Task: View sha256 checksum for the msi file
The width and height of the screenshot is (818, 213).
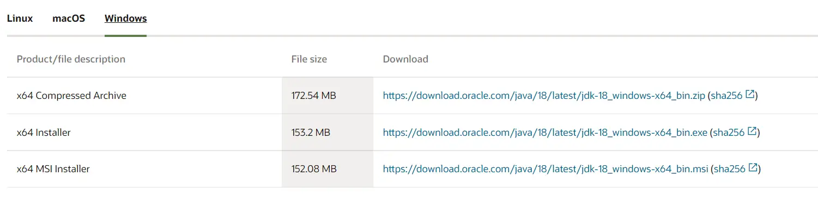Action: [729, 170]
